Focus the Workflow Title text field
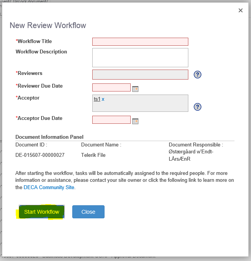This screenshot has height=261, width=251. (x=140, y=42)
